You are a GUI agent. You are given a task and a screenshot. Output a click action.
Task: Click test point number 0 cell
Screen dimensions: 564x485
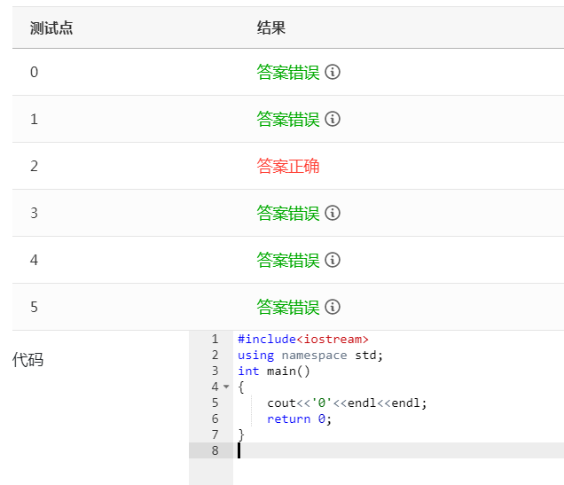(35, 72)
